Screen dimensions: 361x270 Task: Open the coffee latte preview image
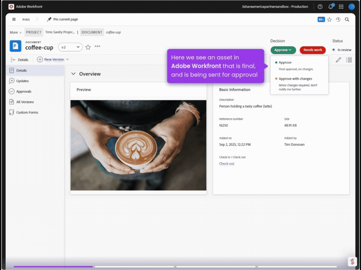pos(139,145)
